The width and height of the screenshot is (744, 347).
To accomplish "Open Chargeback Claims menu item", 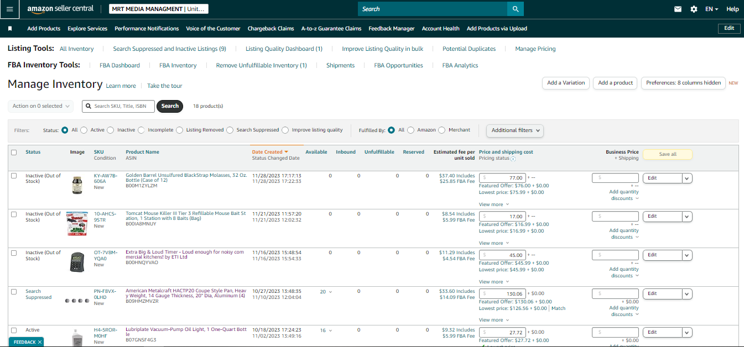I will (270, 28).
